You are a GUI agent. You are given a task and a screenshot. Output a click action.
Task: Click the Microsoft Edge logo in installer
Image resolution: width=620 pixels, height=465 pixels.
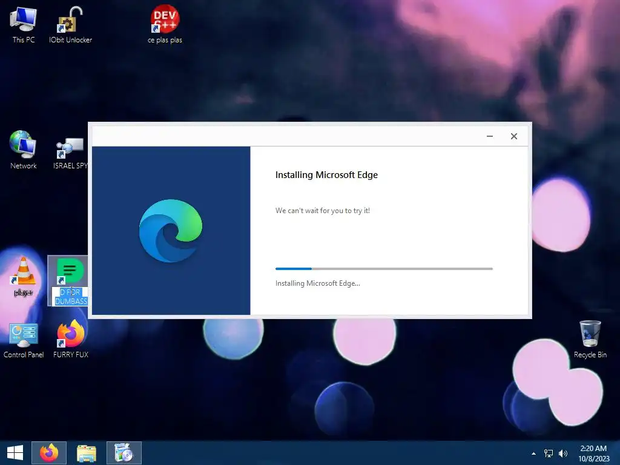[170, 231]
